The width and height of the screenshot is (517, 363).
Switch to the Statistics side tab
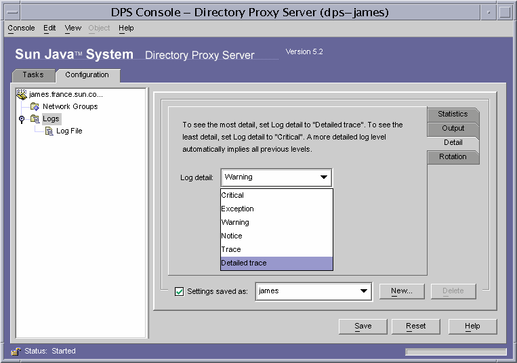[453, 114]
